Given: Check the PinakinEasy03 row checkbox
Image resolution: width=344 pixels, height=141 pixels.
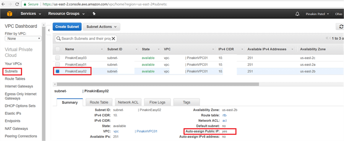Looking at the screenshot, I should pyautogui.click(x=57, y=58).
